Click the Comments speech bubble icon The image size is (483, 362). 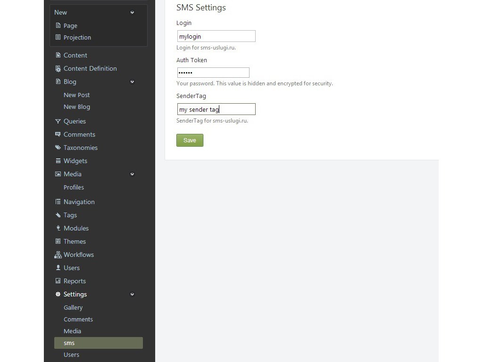pyautogui.click(x=58, y=134)
